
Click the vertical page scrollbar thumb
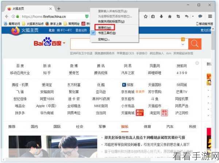click(x=213, y=40)
